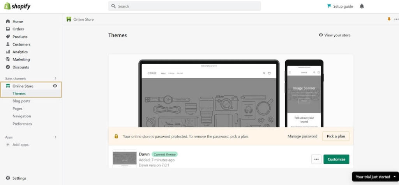Open the Setup guide link
The height and width of the screenshot is (185, 399).
[343, 6]
